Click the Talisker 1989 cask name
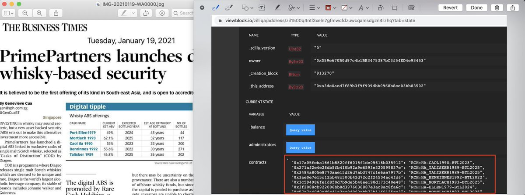The height and width of the screenshot is (195, 525). (81, 154)
